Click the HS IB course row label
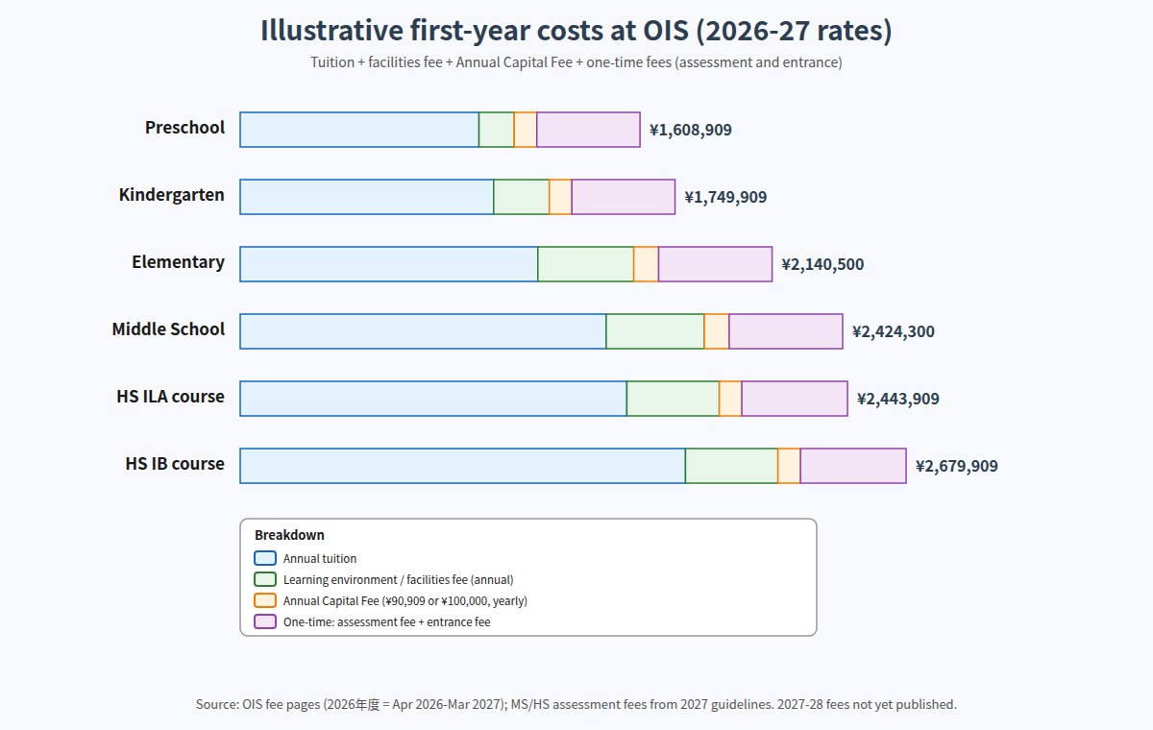This screenshot has width=1153, height=730. [175, 464]
